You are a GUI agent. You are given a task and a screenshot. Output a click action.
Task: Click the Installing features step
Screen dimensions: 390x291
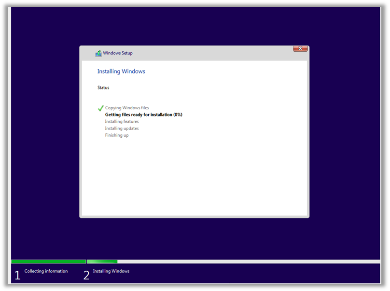(122, 121)
